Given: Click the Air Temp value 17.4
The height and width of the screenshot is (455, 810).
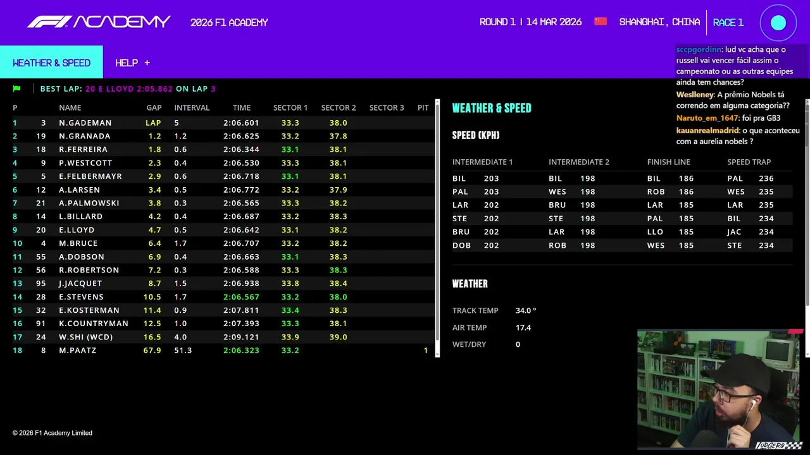Looking at the screenshot, I should pyautogui.click(x=523, y=327).
